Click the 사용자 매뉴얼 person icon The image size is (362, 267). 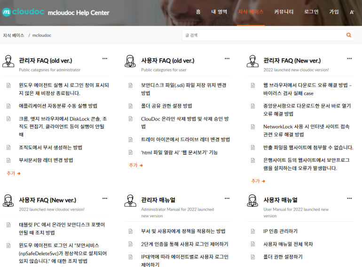252,201
